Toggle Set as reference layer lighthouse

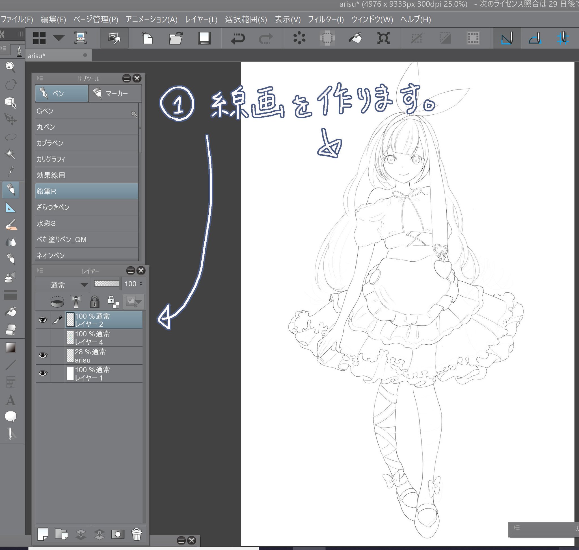[x=76, y=302]
